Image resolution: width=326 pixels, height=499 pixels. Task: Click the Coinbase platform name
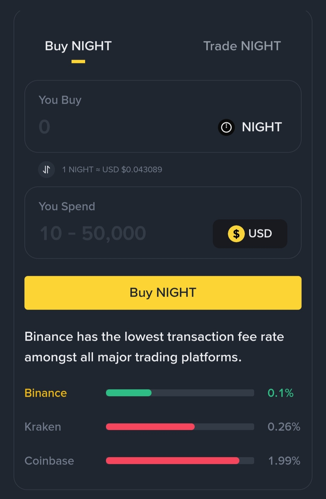coord(49,461)
